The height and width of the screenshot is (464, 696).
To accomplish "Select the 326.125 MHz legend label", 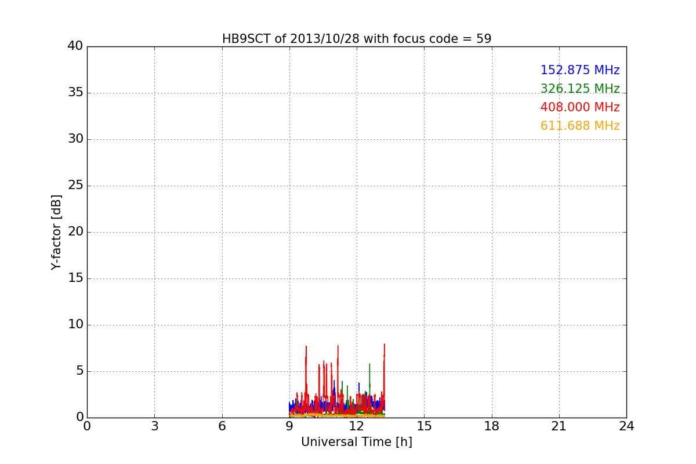I will 580,89.
